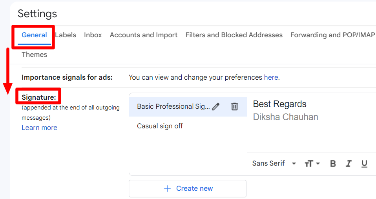The image size is (376, 199).
Task: Click the pencil edit signature icon
Action: click(215, 106)
